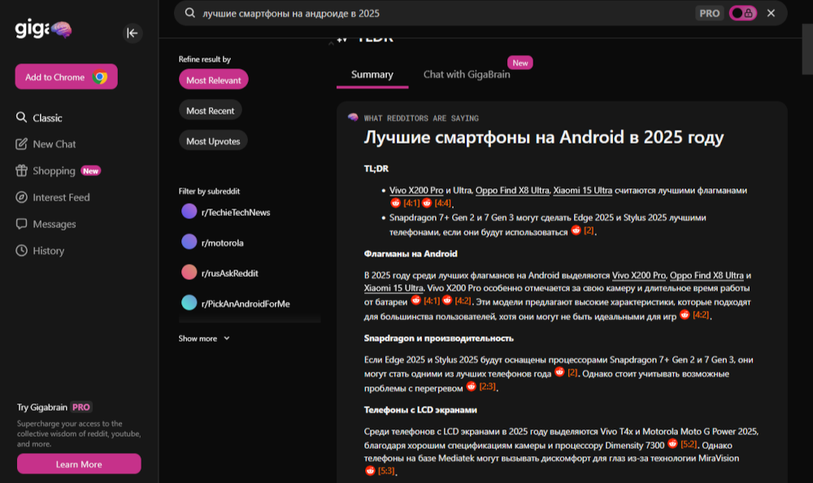Click the Add to Chrome button
813x483 pixels.
(67, 77)
